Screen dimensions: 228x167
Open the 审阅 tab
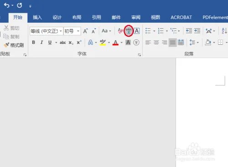pos(136,17)
